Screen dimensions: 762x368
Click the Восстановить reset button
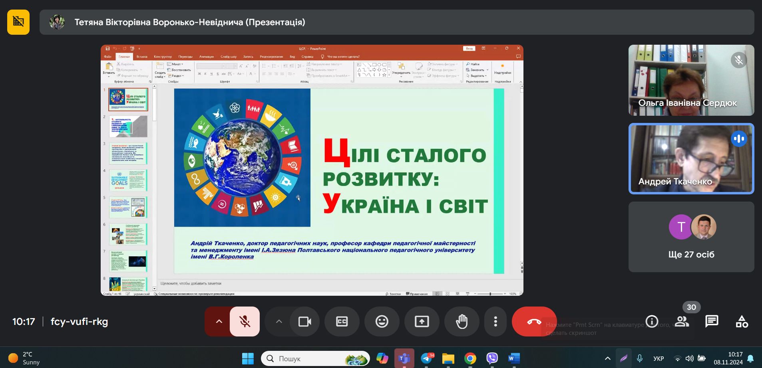point(179,70)
